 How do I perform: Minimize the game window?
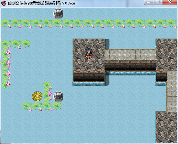tap(149, 2)
